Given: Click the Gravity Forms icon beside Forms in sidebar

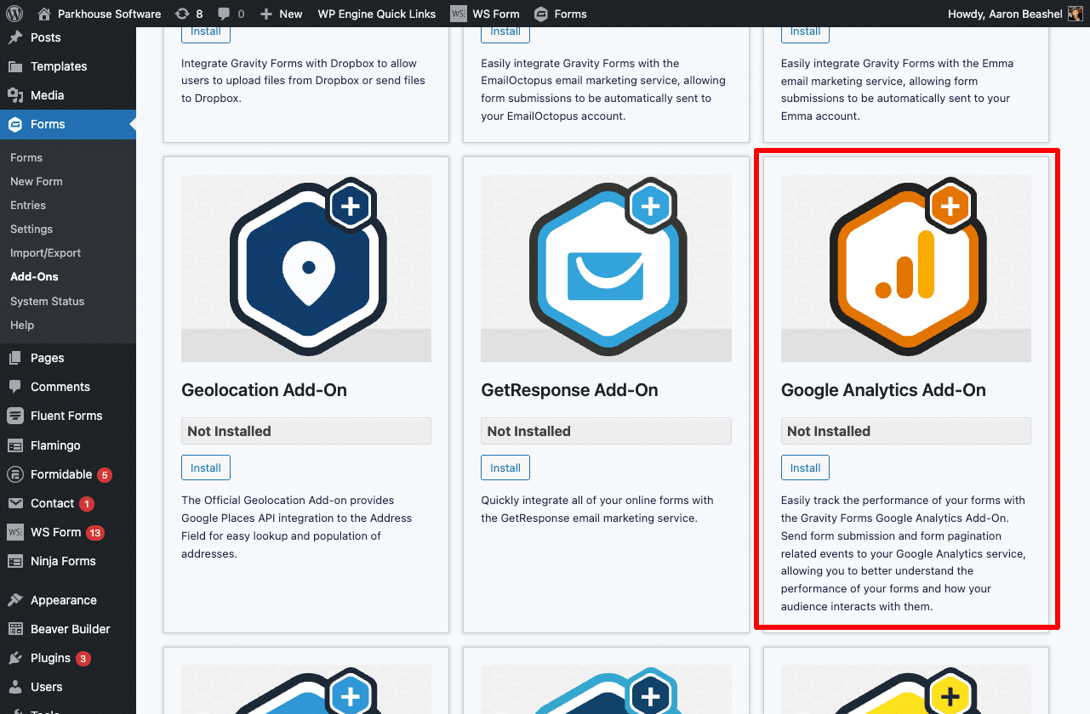Looking at the screenshot, I should point(15,124).
